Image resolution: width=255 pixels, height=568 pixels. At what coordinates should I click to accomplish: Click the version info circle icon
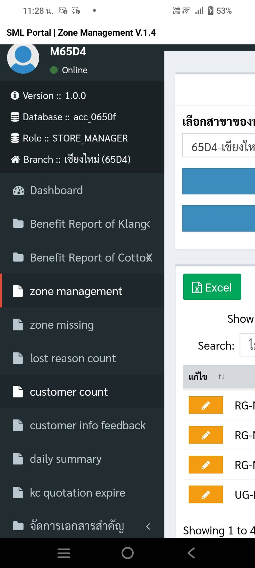(15, 96)
